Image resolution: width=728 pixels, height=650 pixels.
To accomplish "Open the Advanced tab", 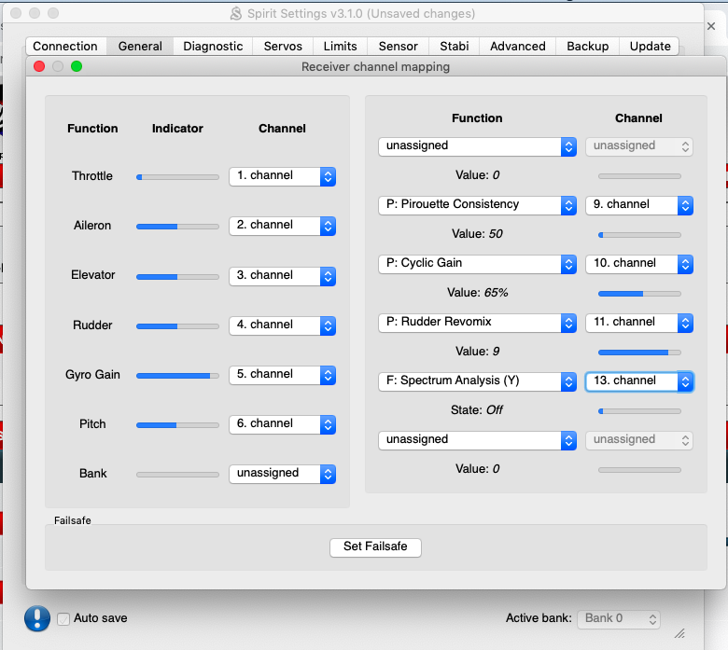I will (x=518, y=46).
